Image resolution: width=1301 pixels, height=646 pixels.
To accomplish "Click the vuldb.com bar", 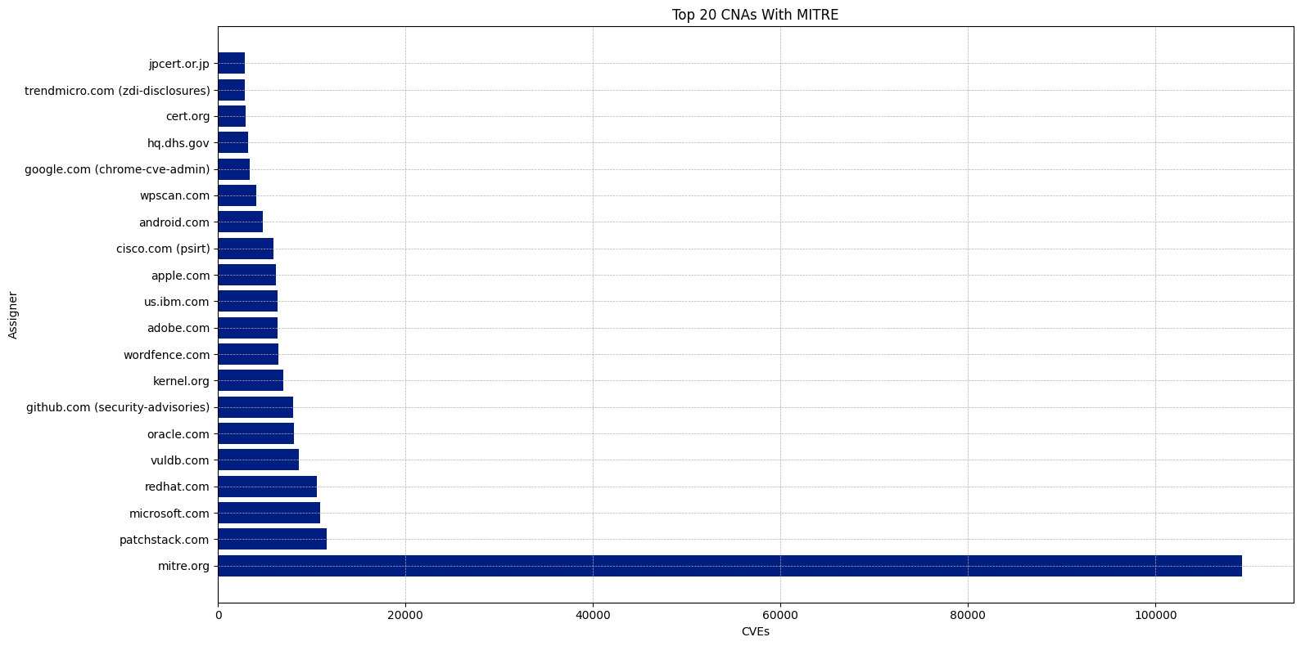I will point(258,460).
